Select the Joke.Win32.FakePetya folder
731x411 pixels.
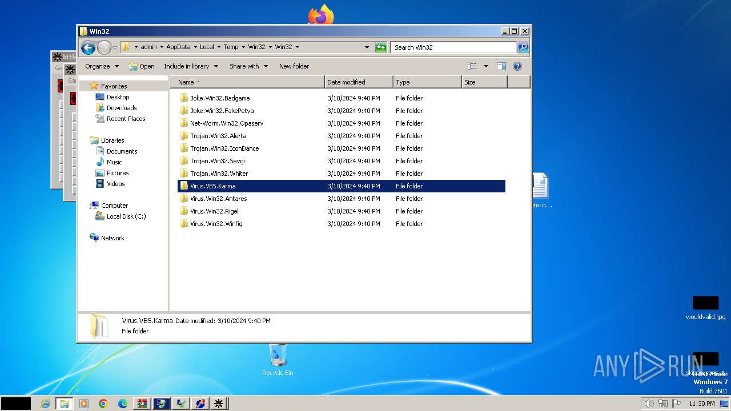click(x=341, y=111)
